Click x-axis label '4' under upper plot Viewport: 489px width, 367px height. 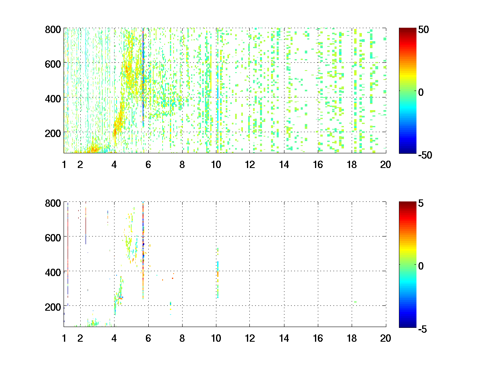[114, 164]
